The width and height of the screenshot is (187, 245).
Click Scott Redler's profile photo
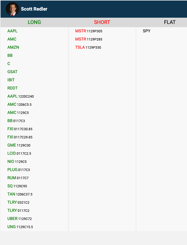click(12, 9)
